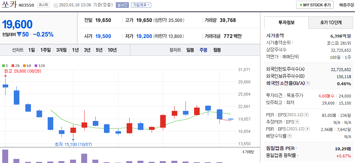Click the 시가 value 19,500

103,36
